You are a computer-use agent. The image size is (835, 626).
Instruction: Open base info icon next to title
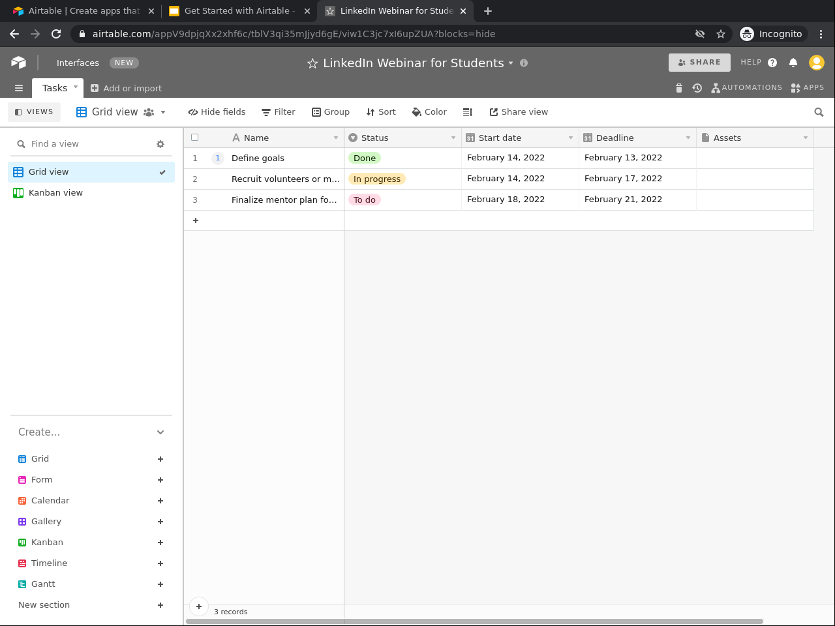pos(524,63)
